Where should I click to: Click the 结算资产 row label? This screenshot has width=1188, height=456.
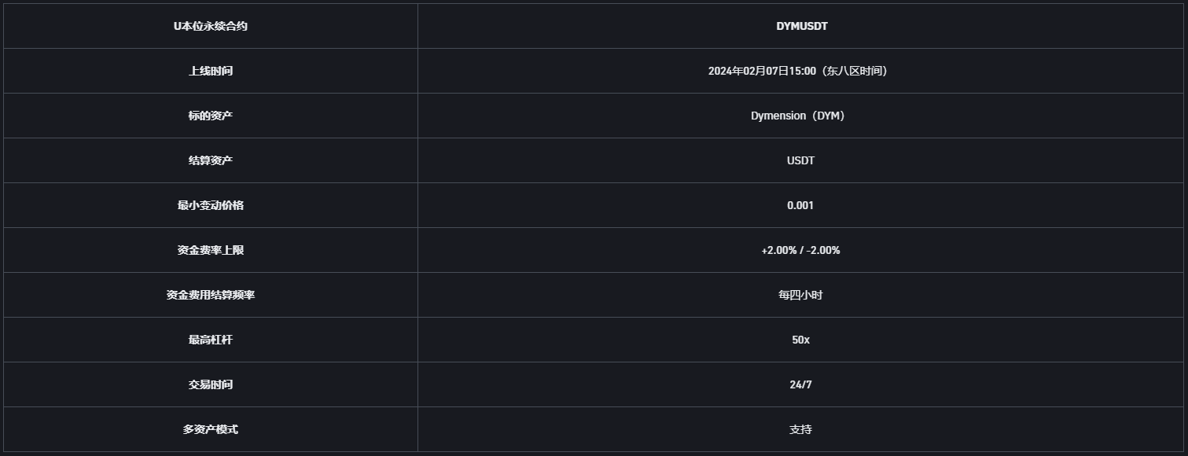[x=211, y=160]
